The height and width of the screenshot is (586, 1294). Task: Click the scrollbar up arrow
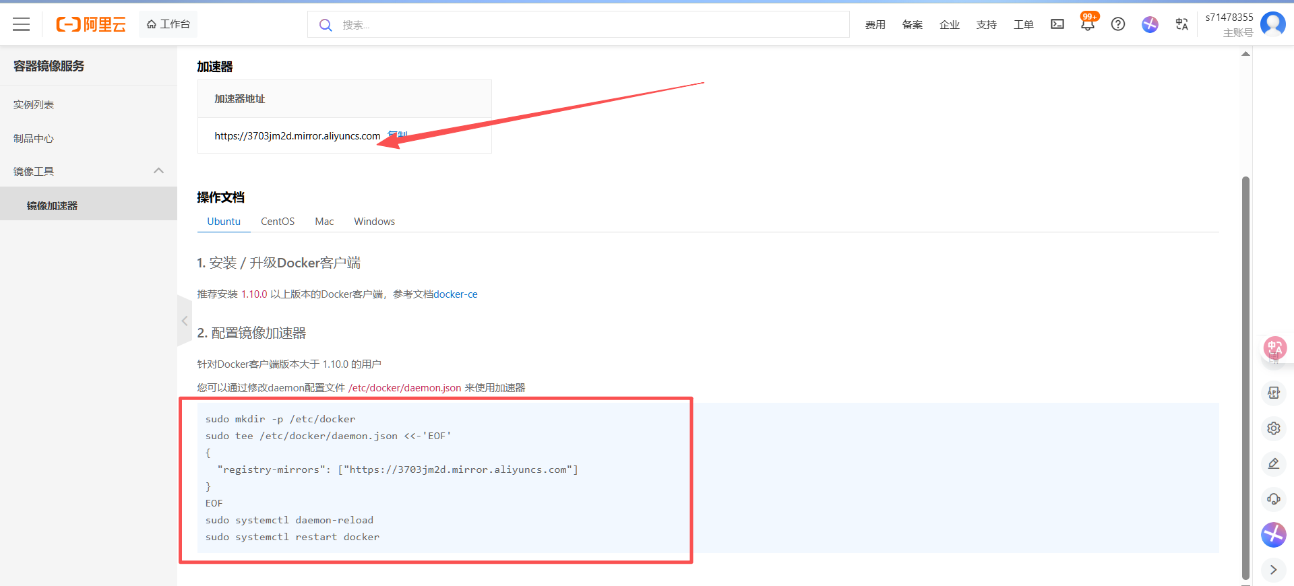pyautogui.click(x=1245, y=54)
